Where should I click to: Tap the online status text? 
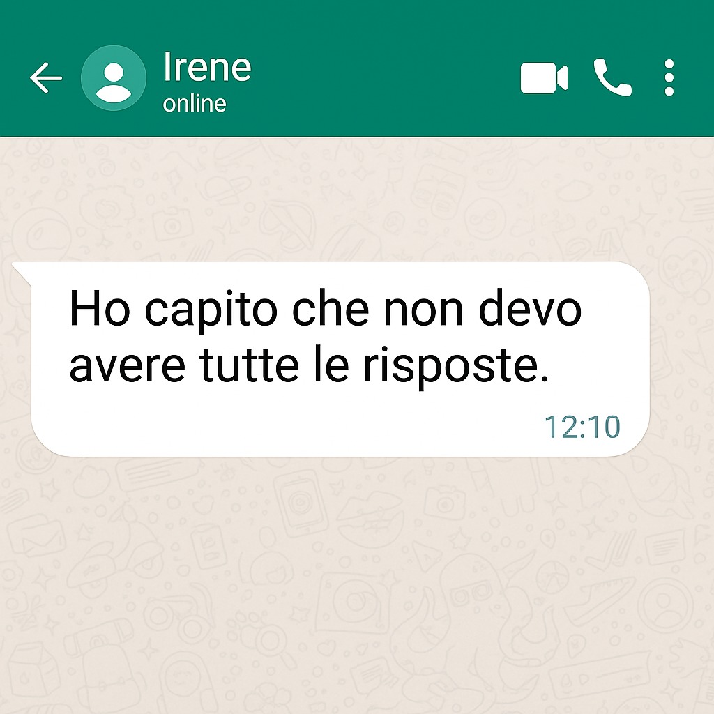(x=195, y=104)
